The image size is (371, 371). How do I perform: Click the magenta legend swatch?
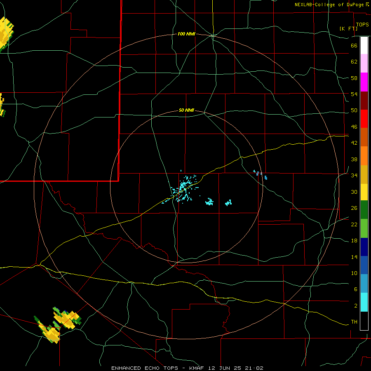(x=364, y=82)
